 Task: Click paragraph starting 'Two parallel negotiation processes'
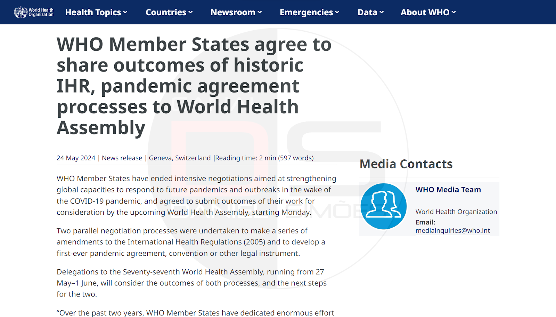[x=191, y=242]
